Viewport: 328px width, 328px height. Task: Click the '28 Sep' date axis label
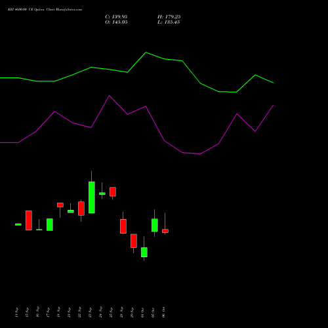[x=122, y=312]
